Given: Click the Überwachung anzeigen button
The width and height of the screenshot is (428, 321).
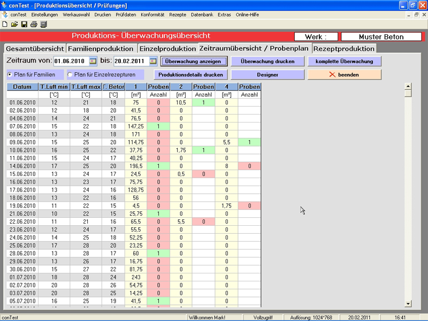Looking at the screenshot, I should (x=193, y=61).
